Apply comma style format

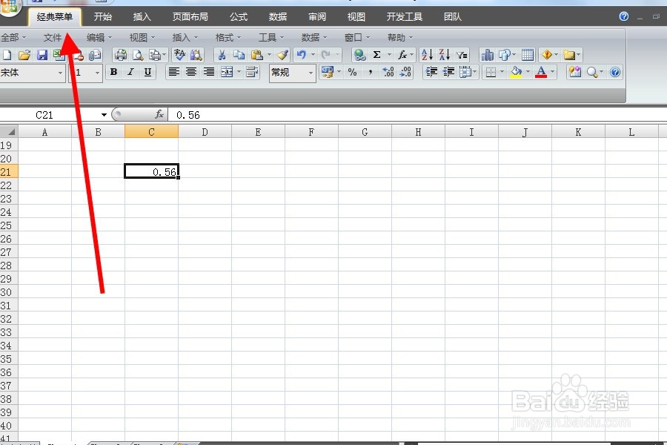pos(371,73)
